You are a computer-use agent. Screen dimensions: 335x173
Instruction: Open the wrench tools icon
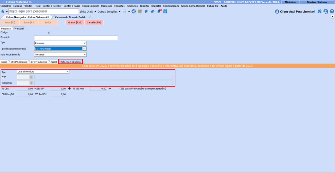coord(319,11)
